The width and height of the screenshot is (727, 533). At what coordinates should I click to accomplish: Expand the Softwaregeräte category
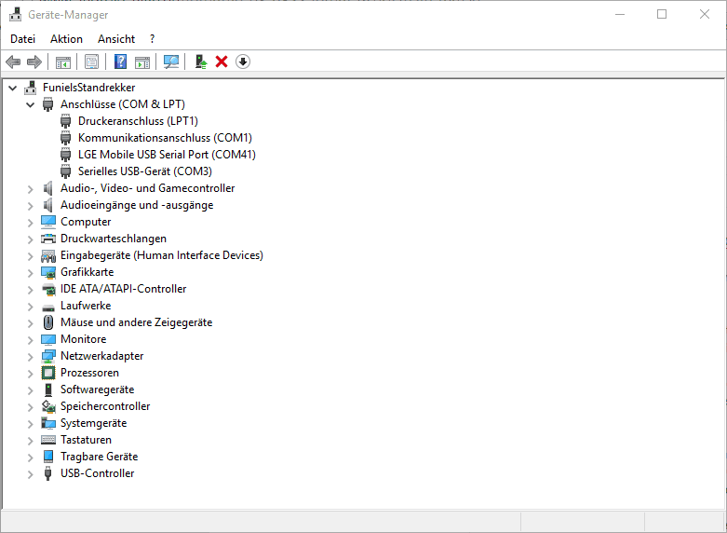31,390
